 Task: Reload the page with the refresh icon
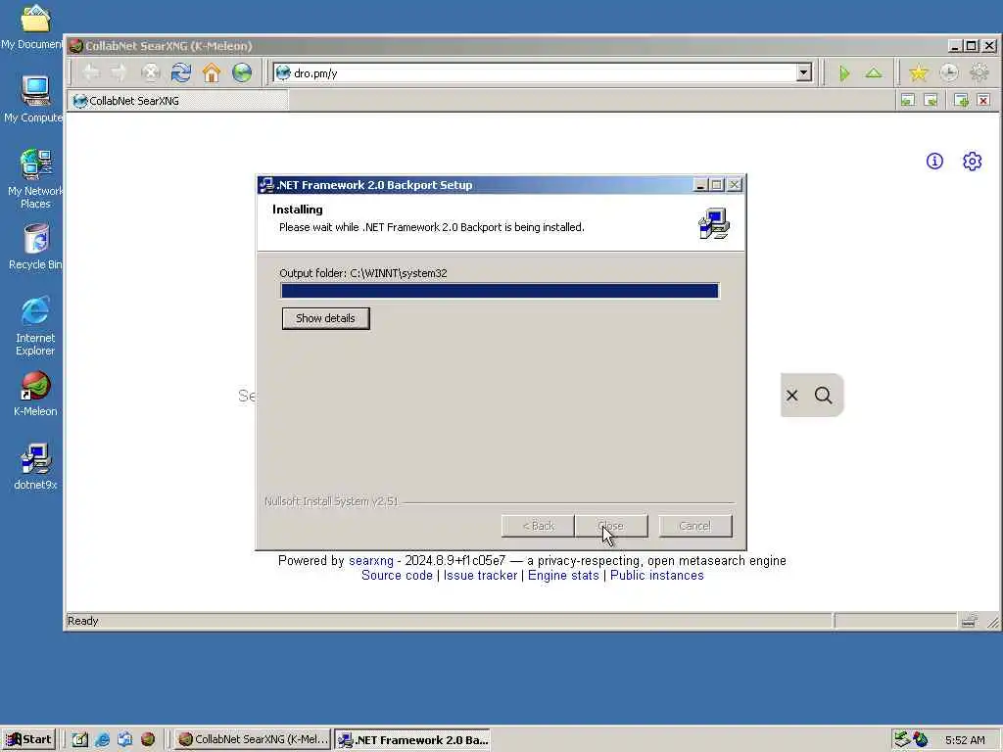tap(181, 72)
